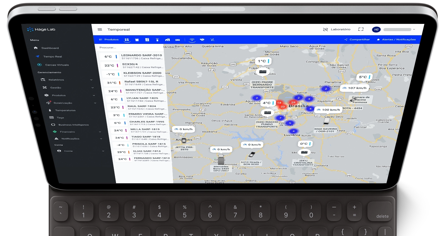Click the Mercedes Bens 2429 truck icon
The width and height of the screenshot is (445, 236).
pos(221,160)
